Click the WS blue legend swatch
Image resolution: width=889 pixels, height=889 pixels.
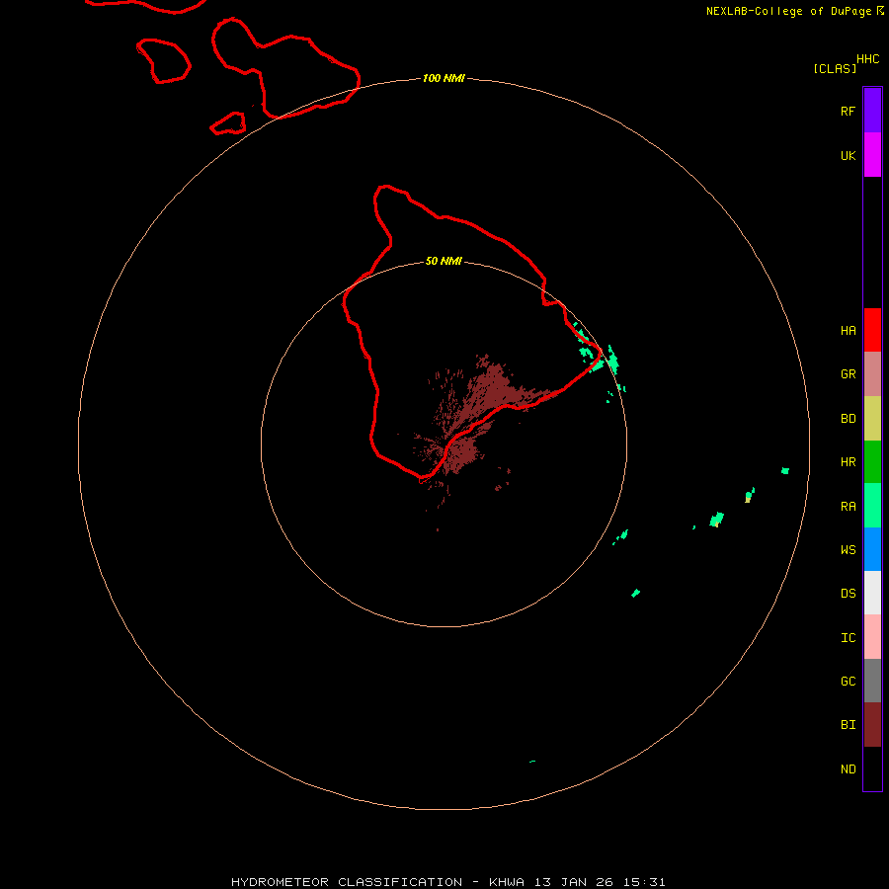click(x=872, y=549)
